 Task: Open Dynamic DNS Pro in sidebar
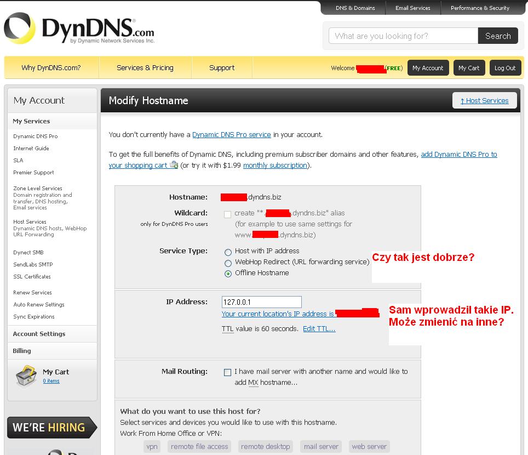[x=36, y=136]
